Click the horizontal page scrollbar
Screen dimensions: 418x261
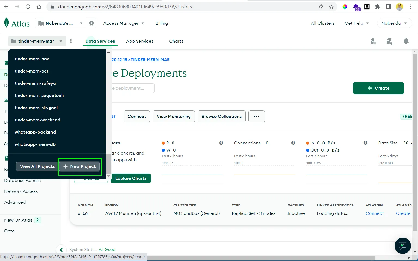(x=261, y=257)
